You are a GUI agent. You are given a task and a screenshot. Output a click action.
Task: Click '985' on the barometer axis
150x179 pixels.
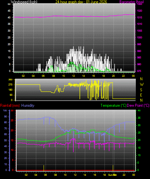tap(139, 57)
